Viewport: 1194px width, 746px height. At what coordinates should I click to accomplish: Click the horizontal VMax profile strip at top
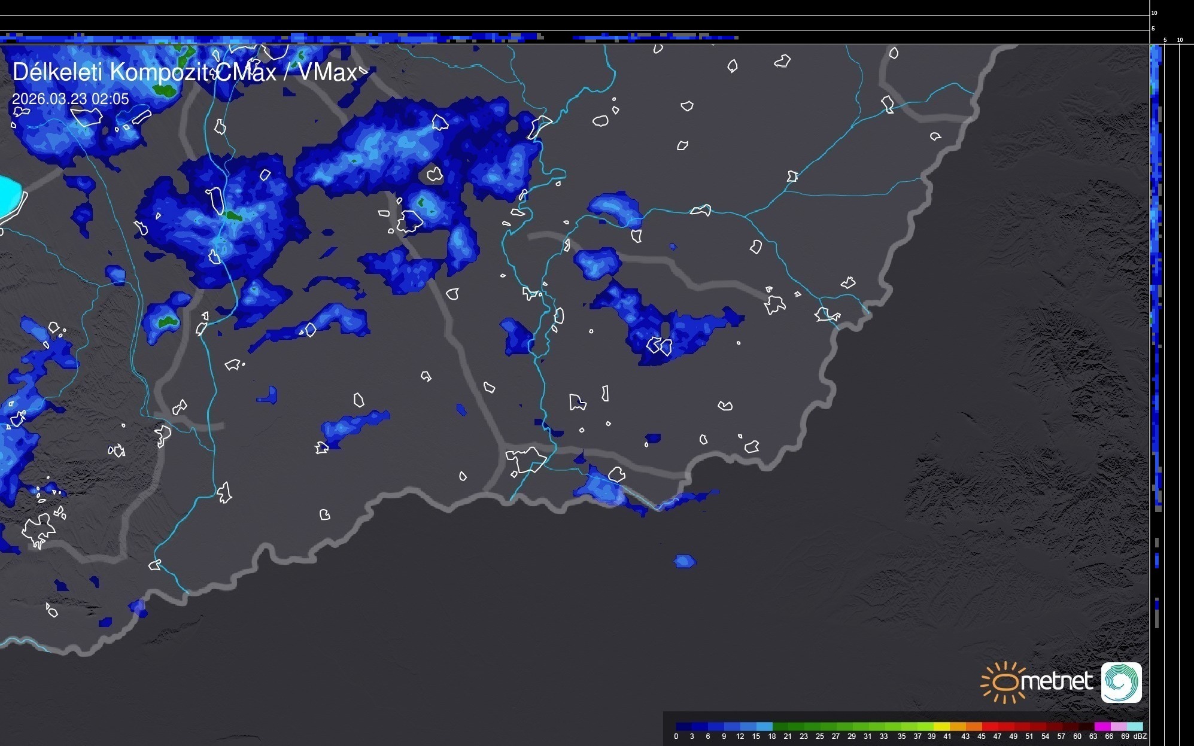pyautogui.click(x=359, y=37)
